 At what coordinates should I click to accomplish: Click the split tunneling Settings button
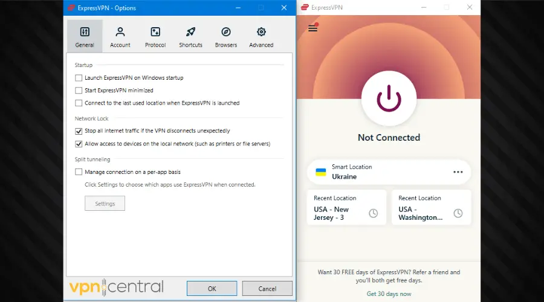(x=105, y=204)
